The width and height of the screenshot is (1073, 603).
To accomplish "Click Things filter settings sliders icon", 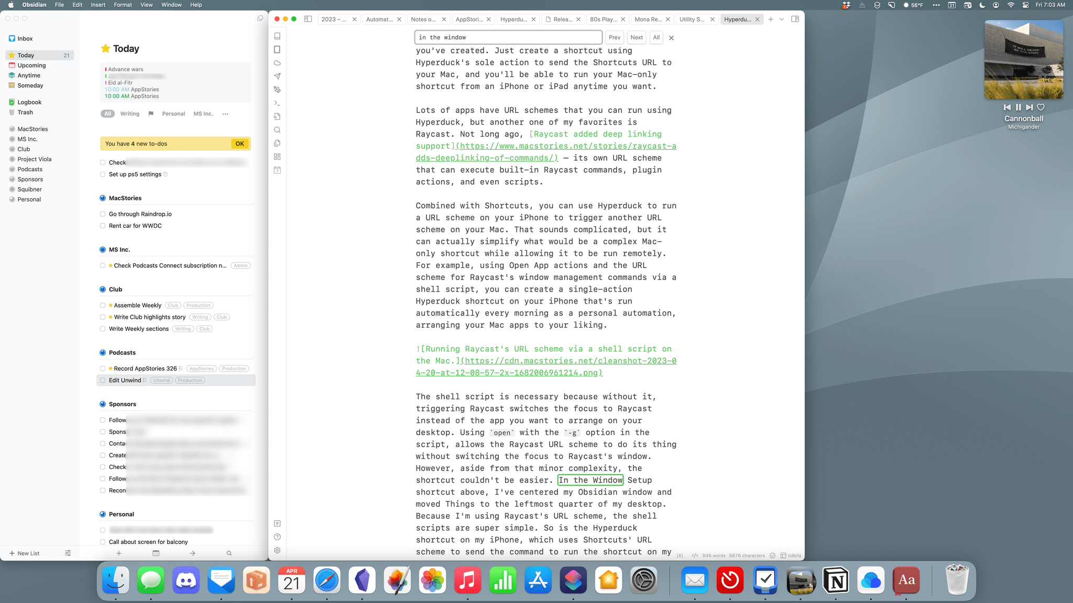I will click(x=68, y=553).
